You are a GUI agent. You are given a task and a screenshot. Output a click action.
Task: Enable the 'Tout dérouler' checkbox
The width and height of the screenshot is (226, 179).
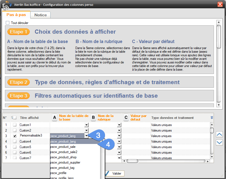[8, 23]
